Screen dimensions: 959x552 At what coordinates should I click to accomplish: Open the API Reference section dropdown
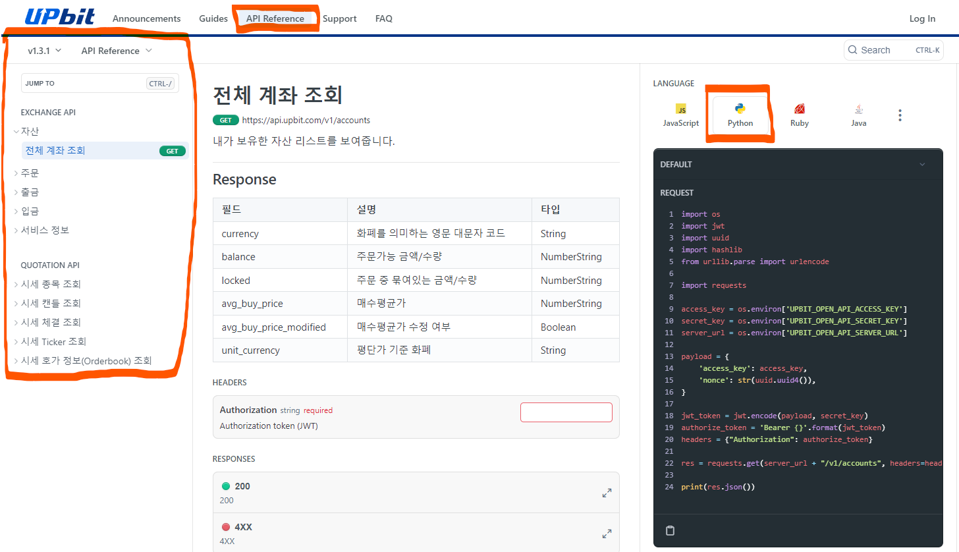click(117, 51)
